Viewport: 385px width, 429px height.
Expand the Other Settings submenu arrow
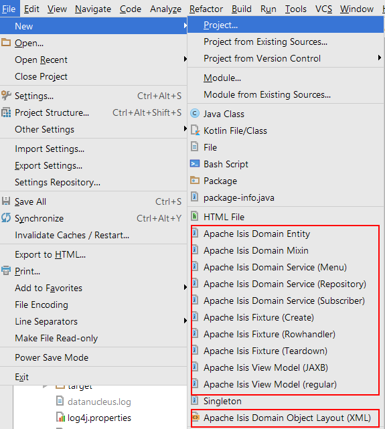pyautogui.click(x=185, y=128)
